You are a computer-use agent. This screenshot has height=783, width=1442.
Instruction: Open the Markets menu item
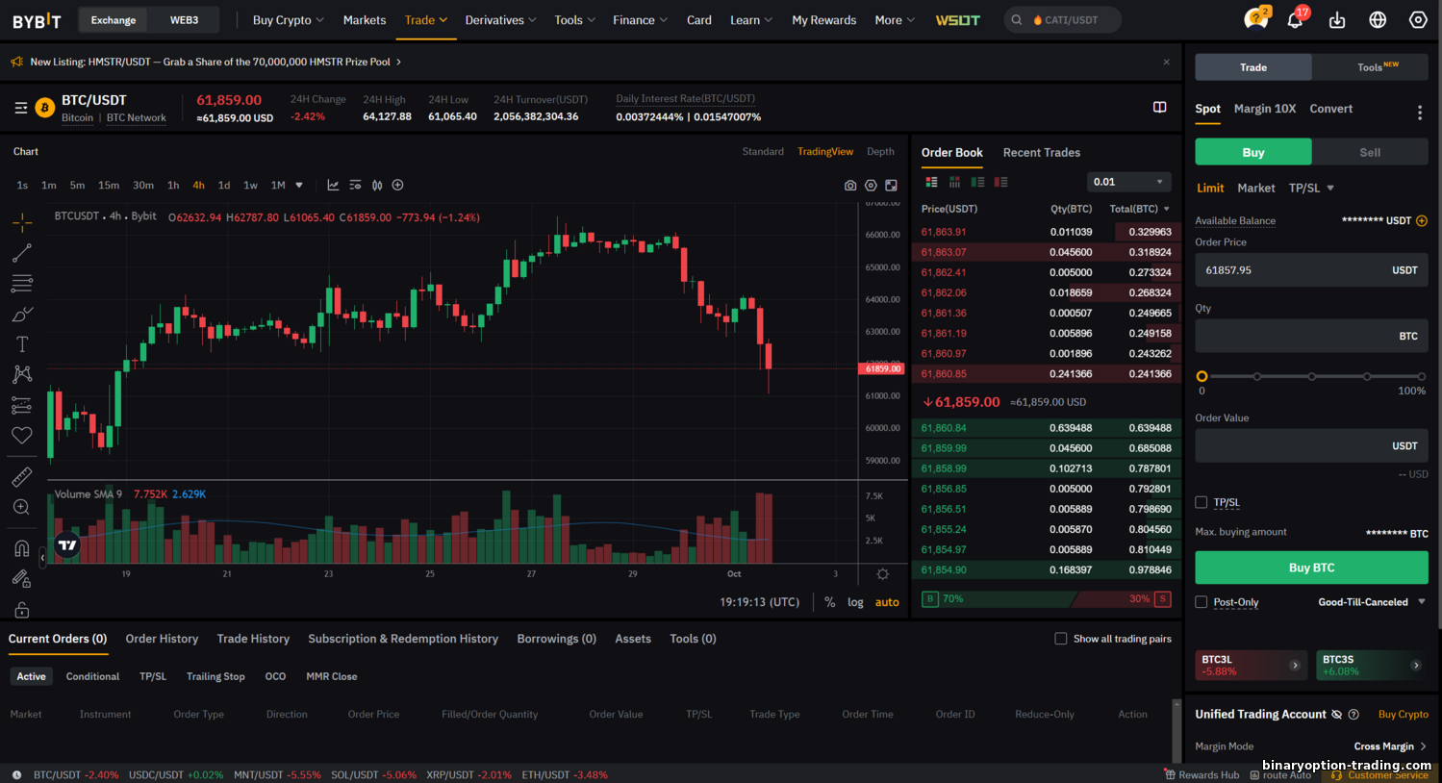coord(365,20)
